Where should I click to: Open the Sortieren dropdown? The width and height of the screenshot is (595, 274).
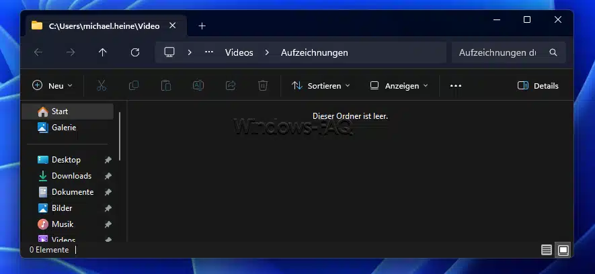coord(321,86)
